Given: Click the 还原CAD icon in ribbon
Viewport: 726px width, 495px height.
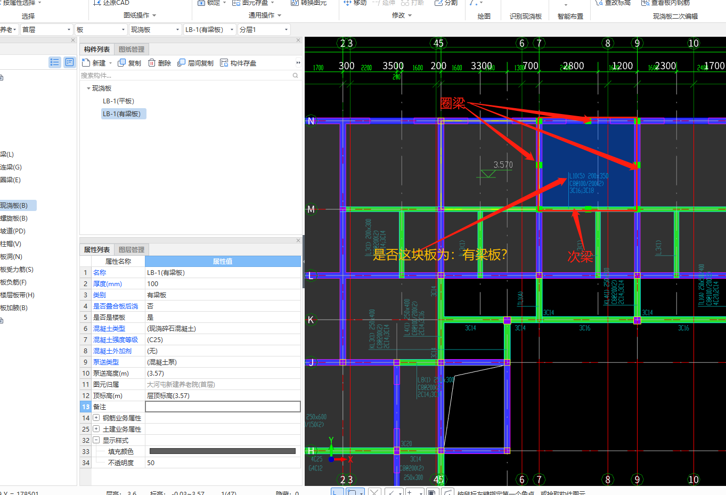Looking at the screenshot, I should pyautogui.click(x=97, y=3).
